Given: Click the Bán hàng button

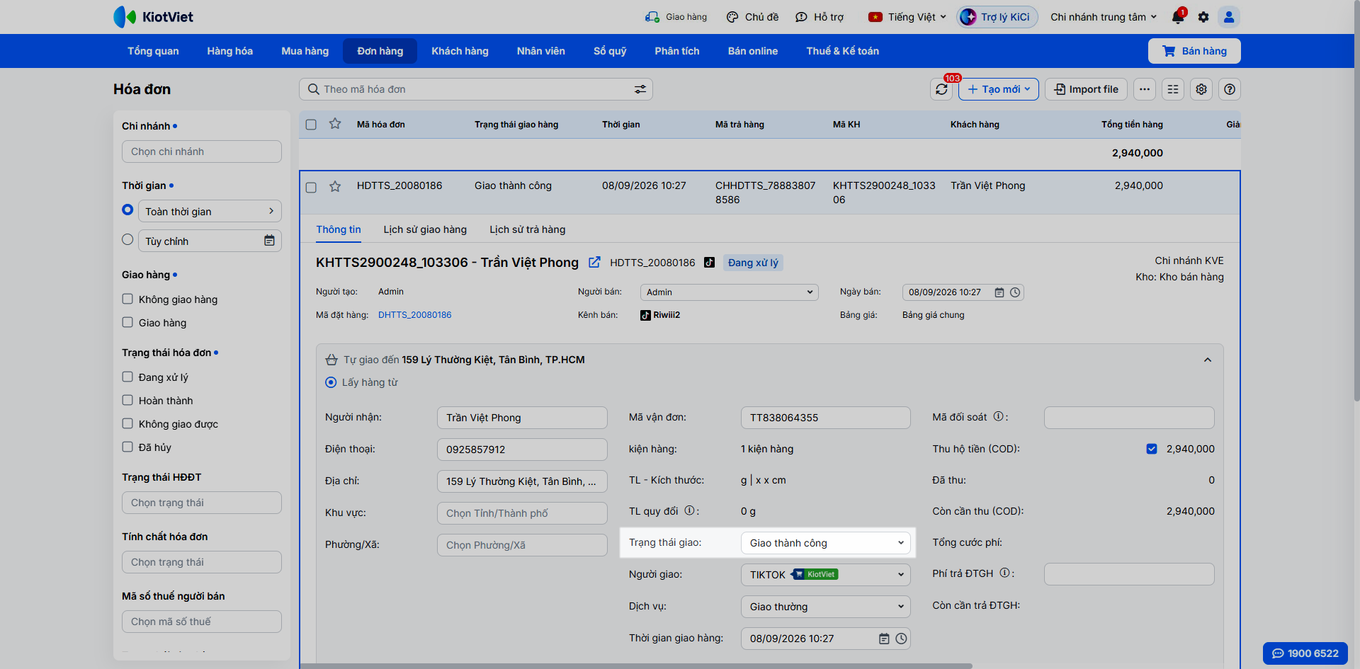Looking at the screenshot, I should (x=1194, y=51).
